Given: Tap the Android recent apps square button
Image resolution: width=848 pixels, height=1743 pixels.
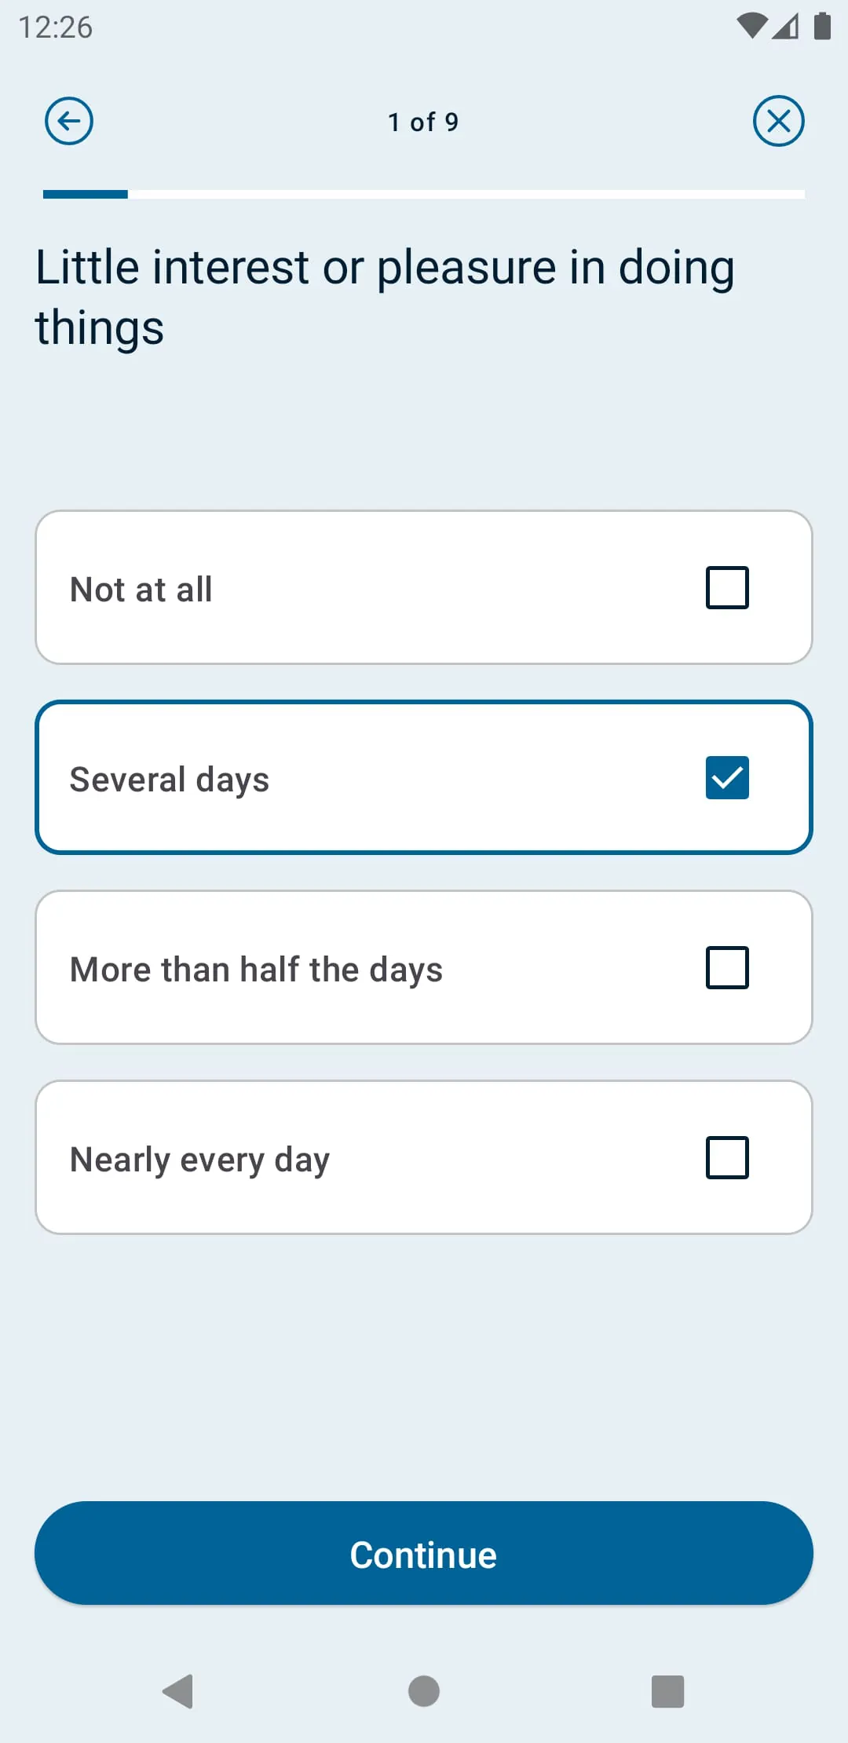Looking at the screenshot, I should pos(667,1693).
